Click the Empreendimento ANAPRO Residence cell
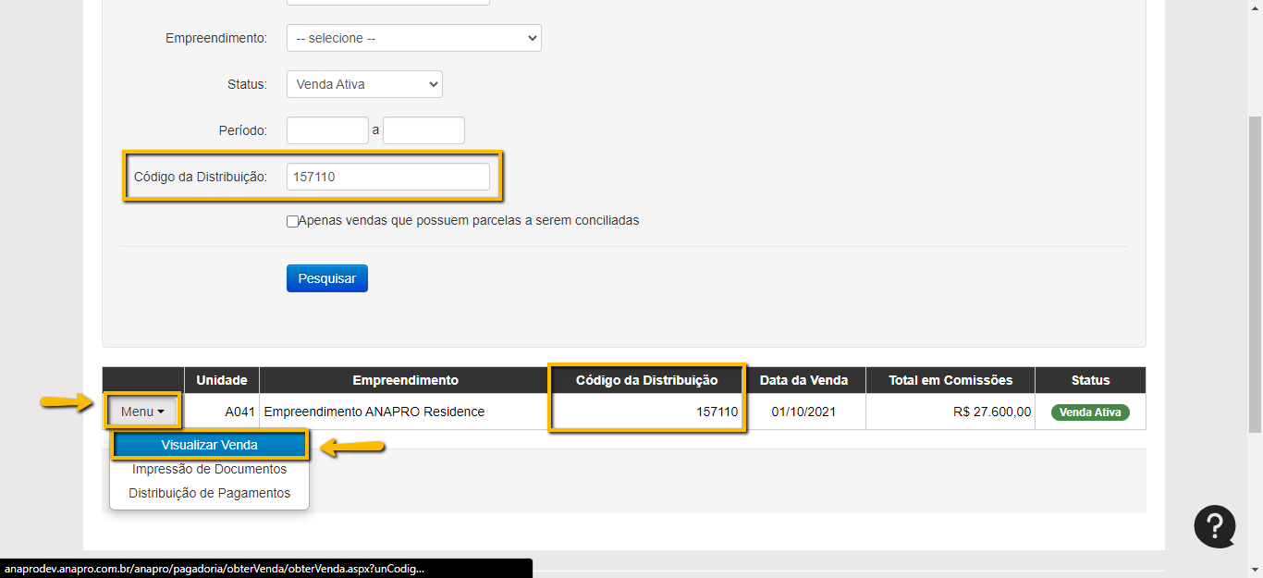Viewport: 1263px width, 578px height. [x=374, y=412]
